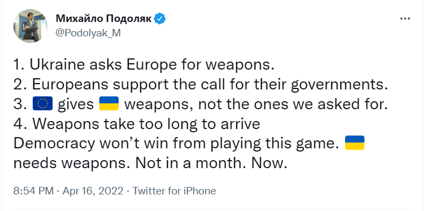Click the Apr 16, 2022 date

click(93, 191)
